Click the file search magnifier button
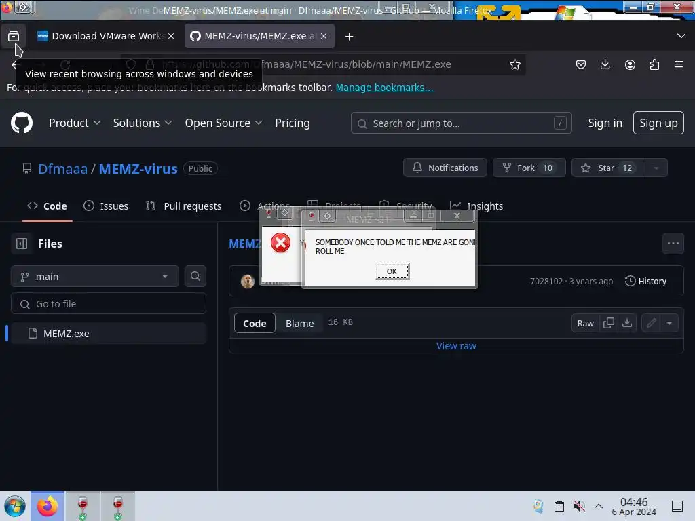The image size is (695, 521). click(x=195, y=277)
